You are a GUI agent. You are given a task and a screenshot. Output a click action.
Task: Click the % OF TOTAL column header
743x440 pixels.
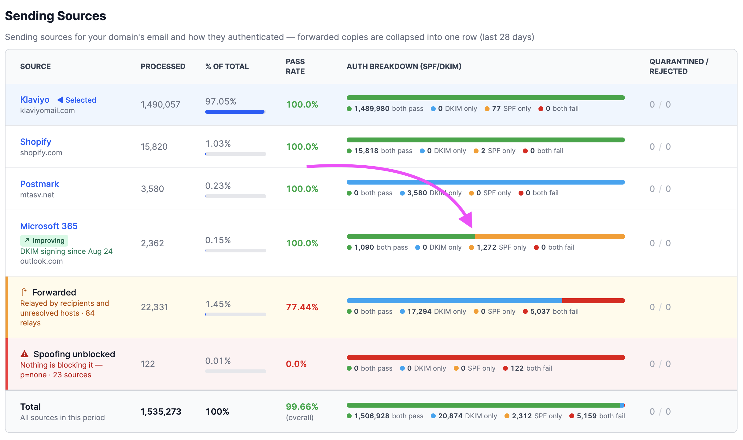click(227, 66)
